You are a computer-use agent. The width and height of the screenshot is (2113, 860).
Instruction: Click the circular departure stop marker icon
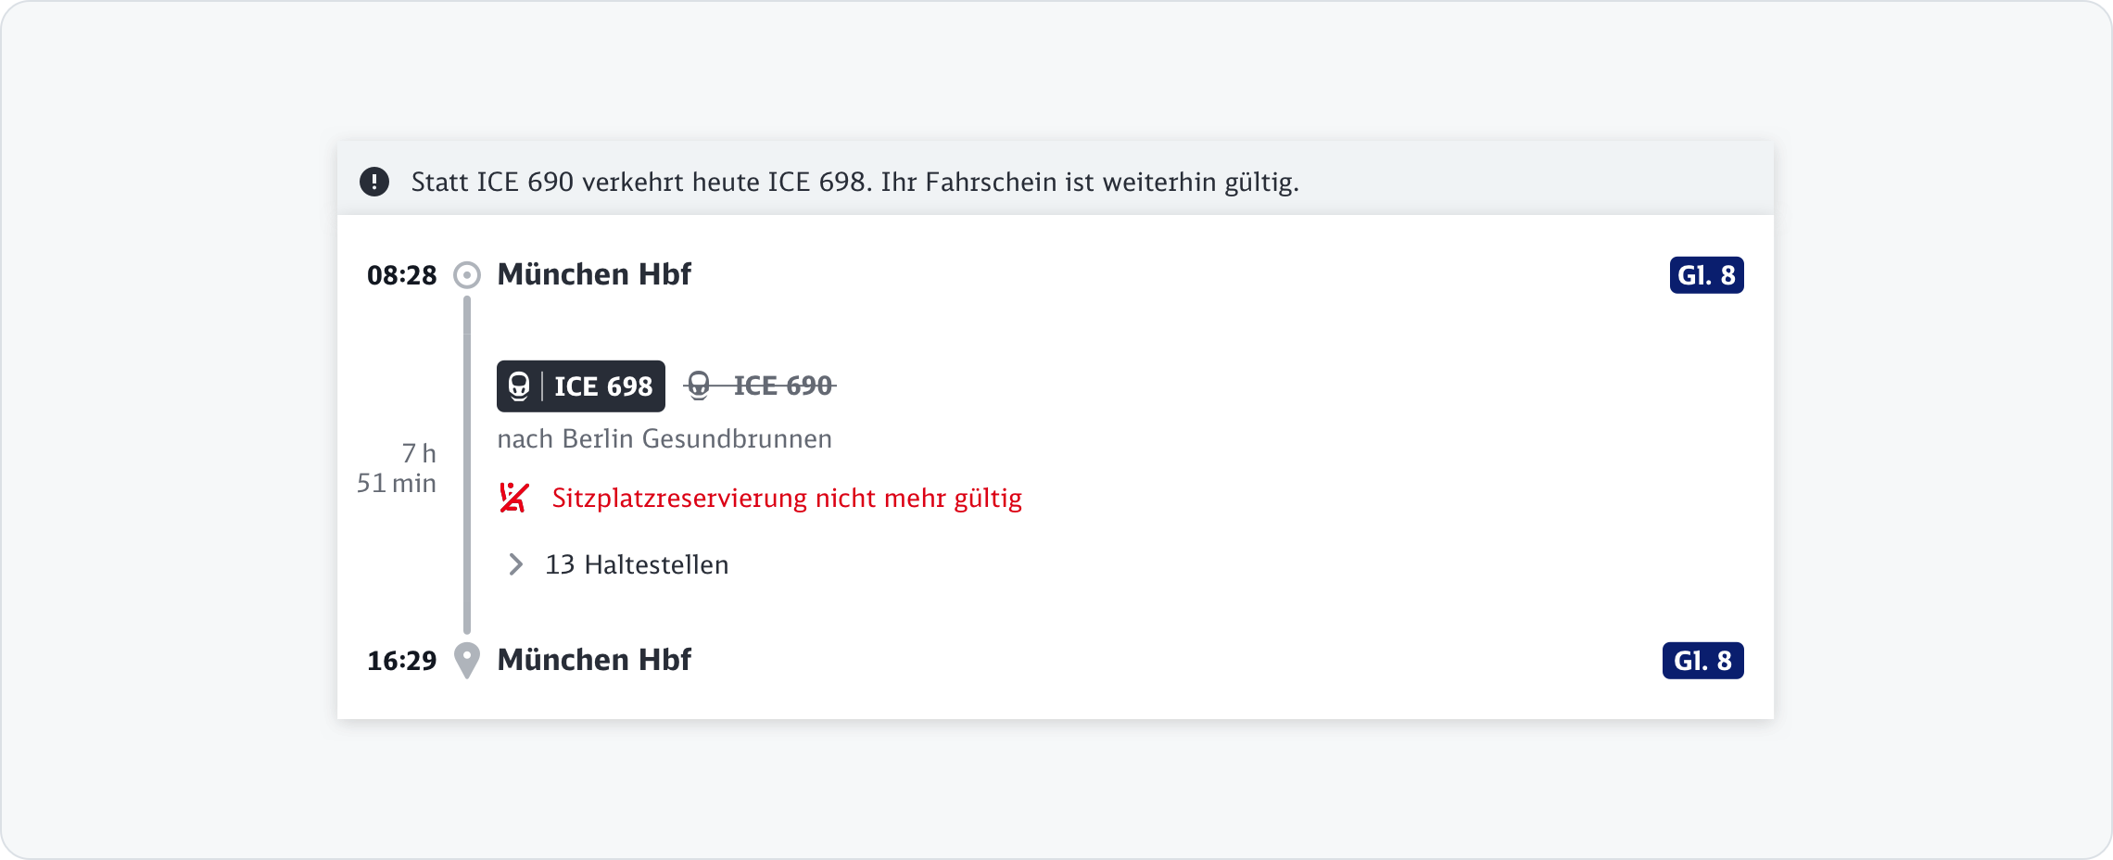[467, 275]
